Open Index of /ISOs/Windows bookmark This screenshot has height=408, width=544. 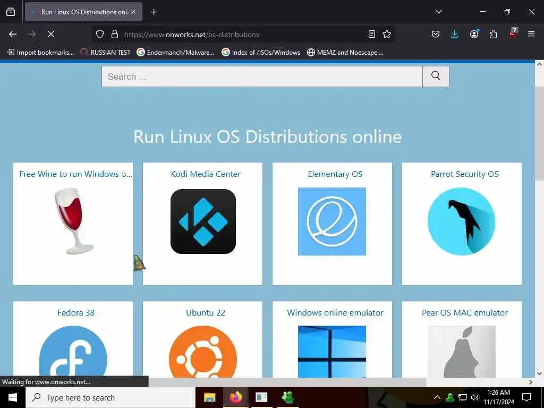[x=261, y=53]
